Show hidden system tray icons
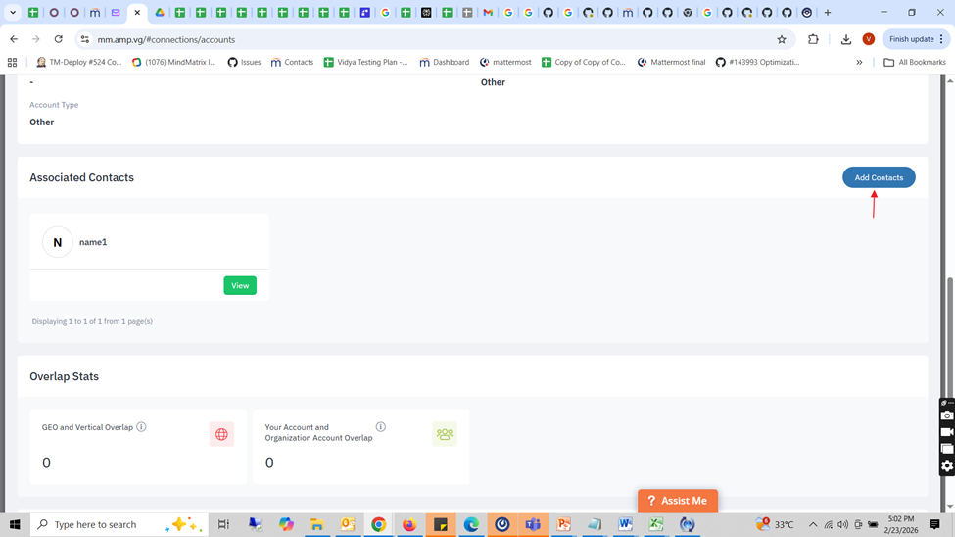This screenshot has height=537, width=955. [812, 525]
